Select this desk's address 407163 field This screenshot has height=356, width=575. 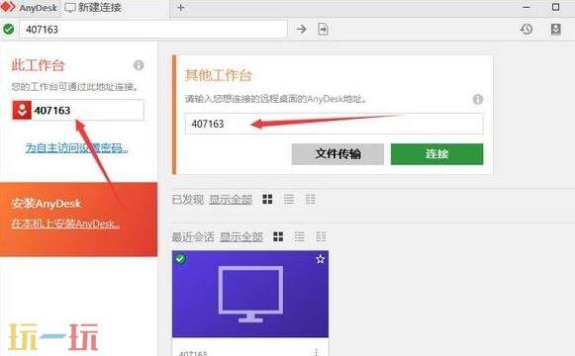[78, 110]
